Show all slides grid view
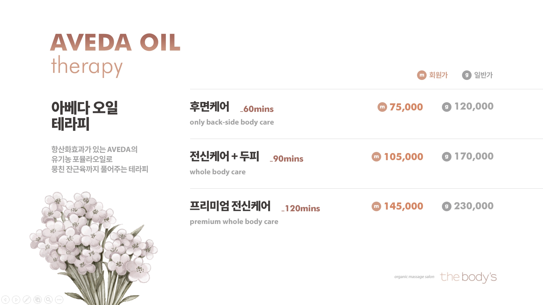 pyautogui.click(x=38, y=300)
